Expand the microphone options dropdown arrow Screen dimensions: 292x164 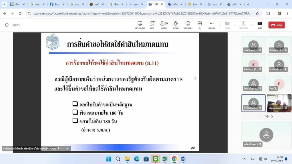252,25
